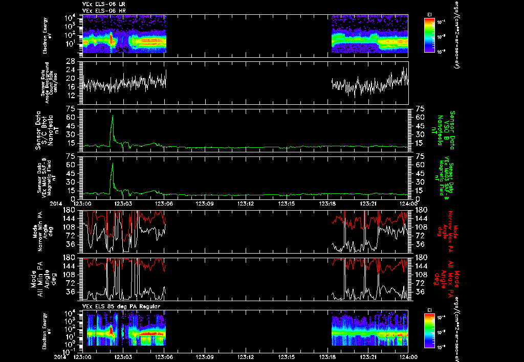This screenshot has width=524, height=362.
Task: Click the 123:06 time label under the 85 deg PA spectrogram
Action: pyautogui.click(x=164, y=357)
